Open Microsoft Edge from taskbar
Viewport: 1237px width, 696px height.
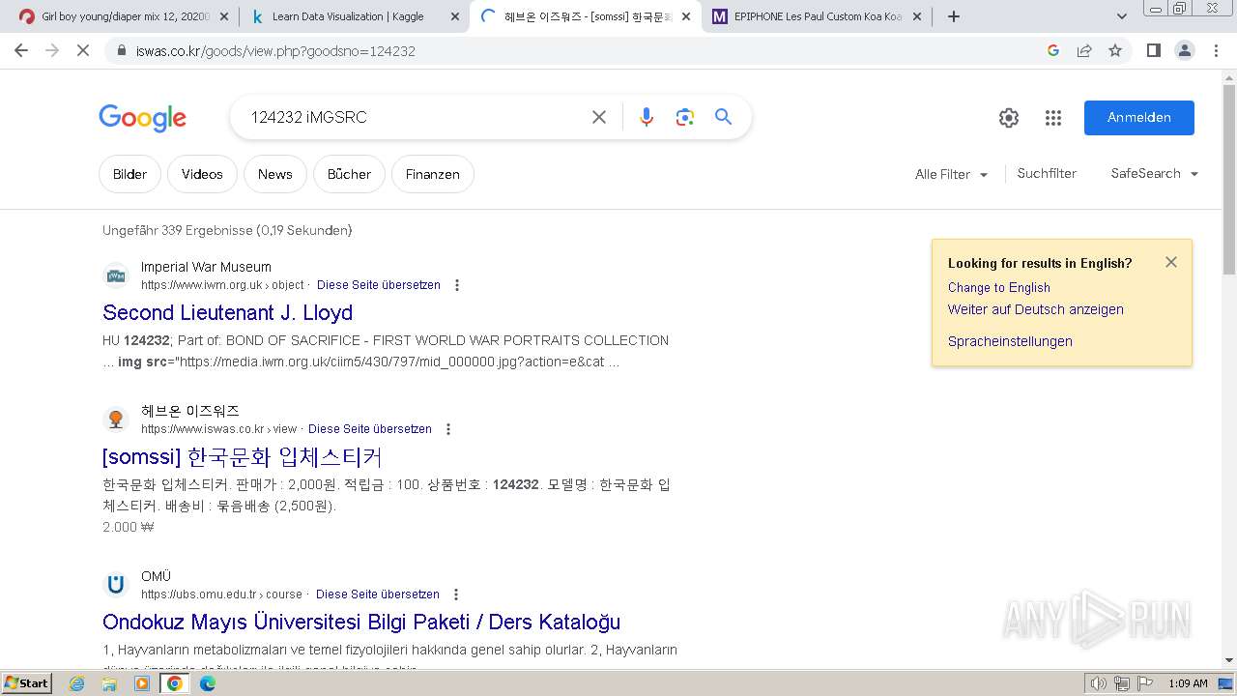(207, 683)
